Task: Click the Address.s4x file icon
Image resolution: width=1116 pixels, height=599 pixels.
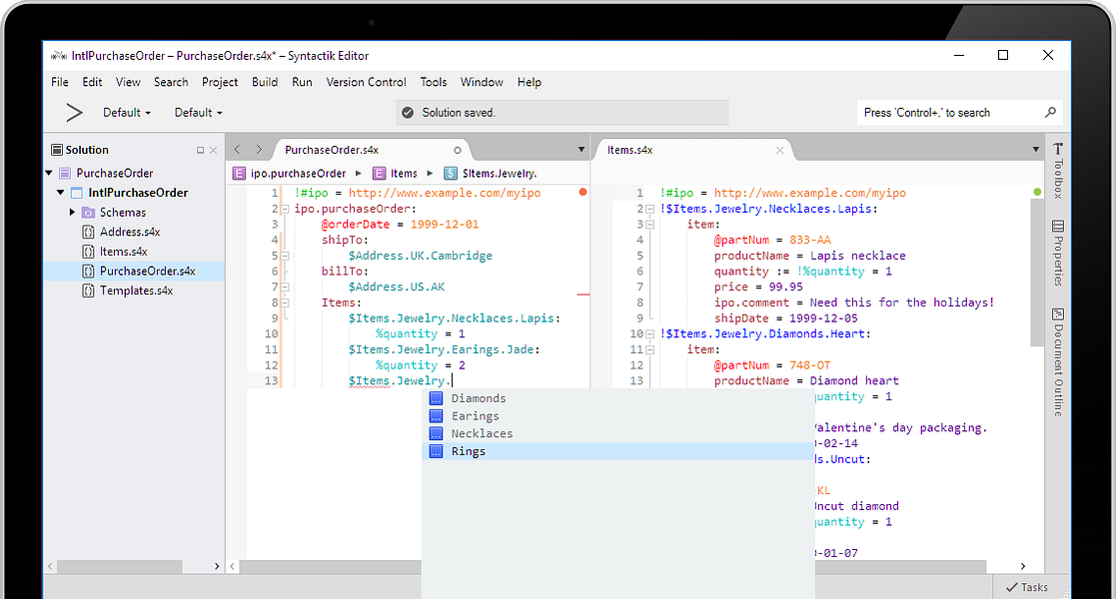Action: pos(88,232)
